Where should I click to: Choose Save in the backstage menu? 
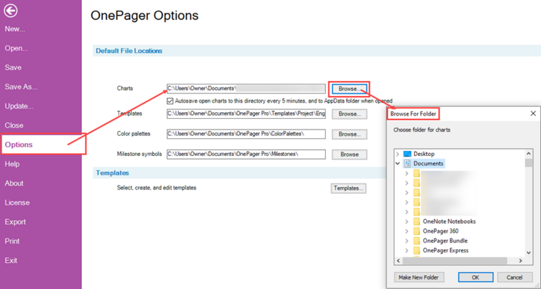13,68
